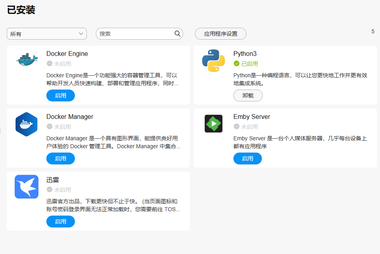Click Docker Engine's description text
This screenshot has height=254, width=380.
(113, 79)
